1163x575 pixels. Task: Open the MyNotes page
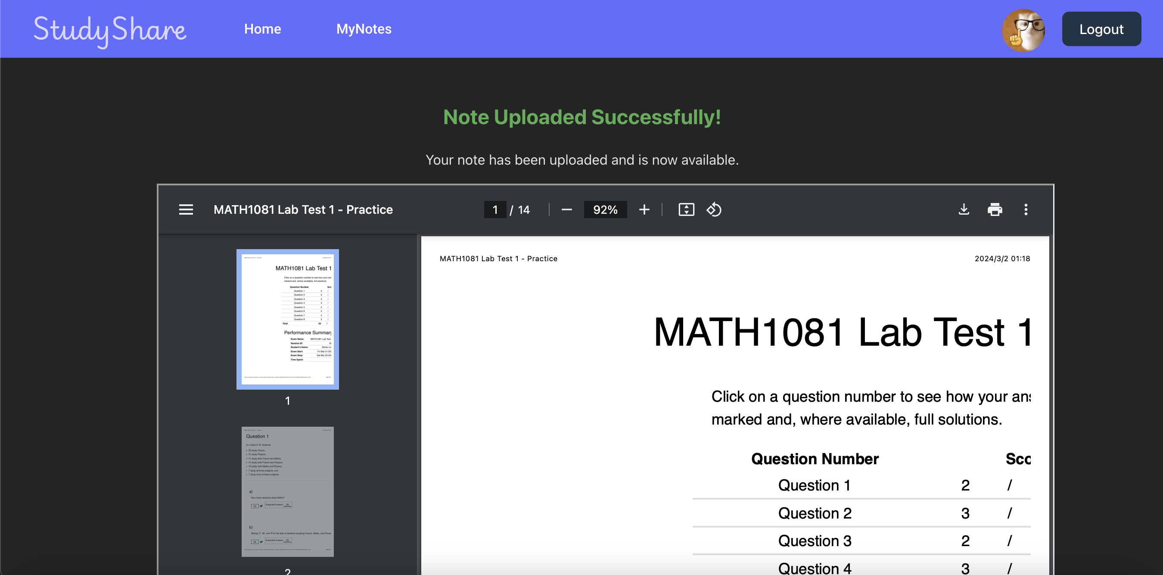tap(364, 29)
